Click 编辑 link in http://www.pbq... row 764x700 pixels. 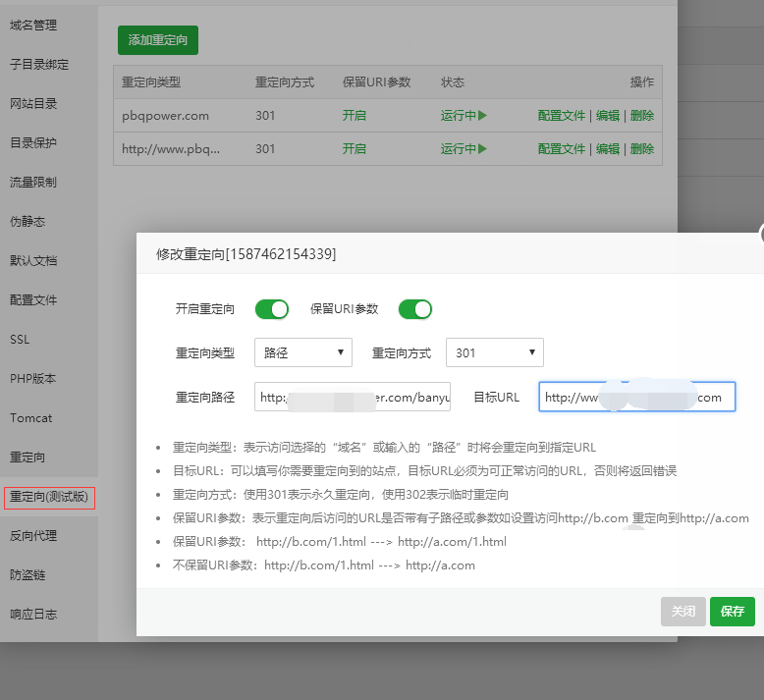608,148
